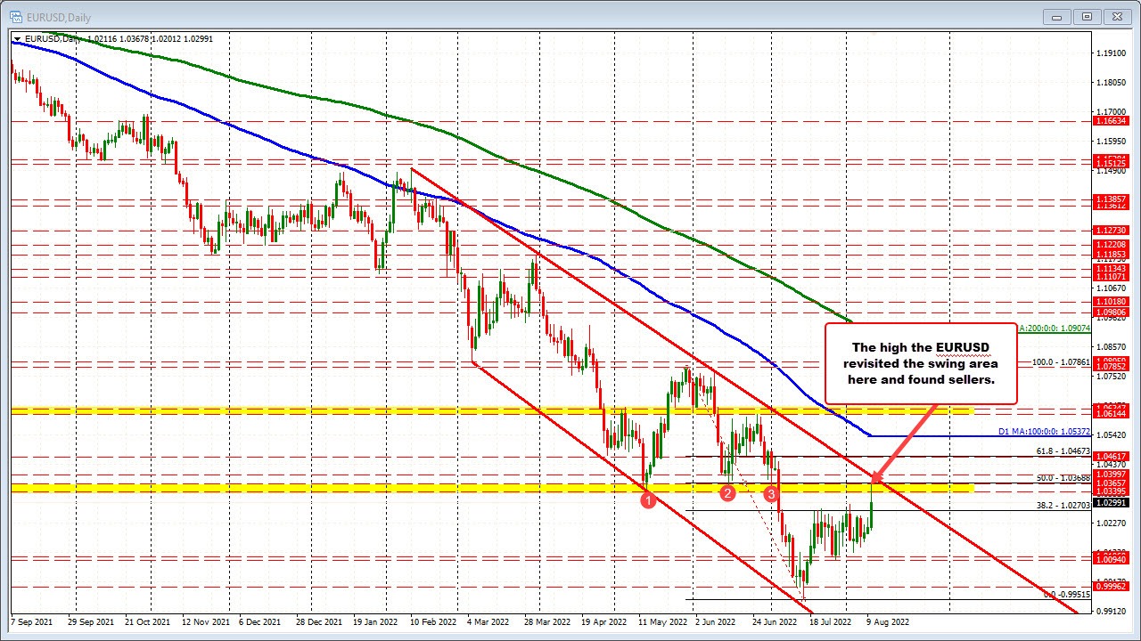Select the 'found sellers' annotation text box
Image resolution: width=1141 pixels, height=641 pixels.
tap(920, 363)
